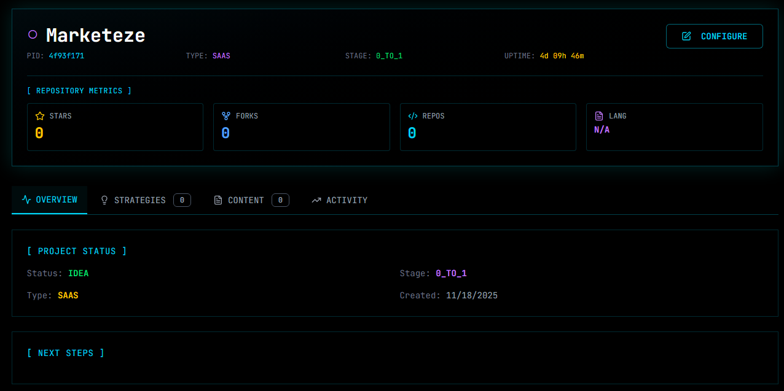The width and height of the screenshot is (784, 391).
Task: Click the Content count badge showing 0
Action: pyautogui.click(x=280, y=199)
